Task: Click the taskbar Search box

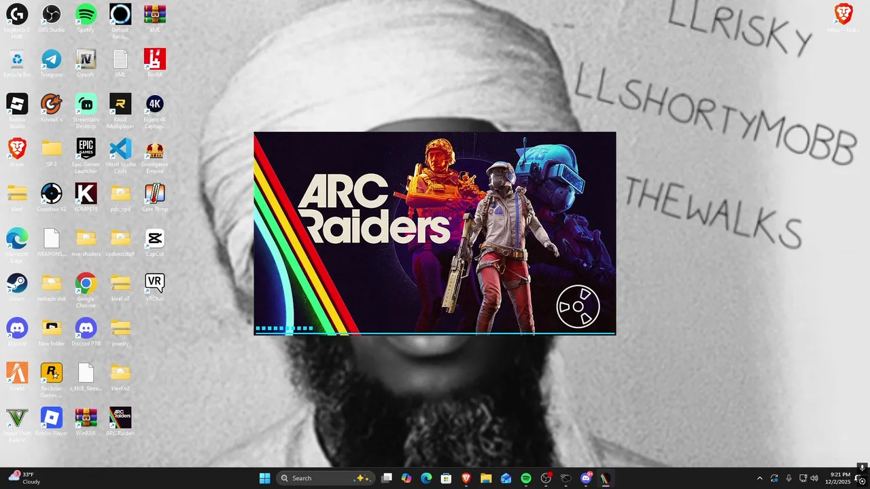Action: point(325,478)
